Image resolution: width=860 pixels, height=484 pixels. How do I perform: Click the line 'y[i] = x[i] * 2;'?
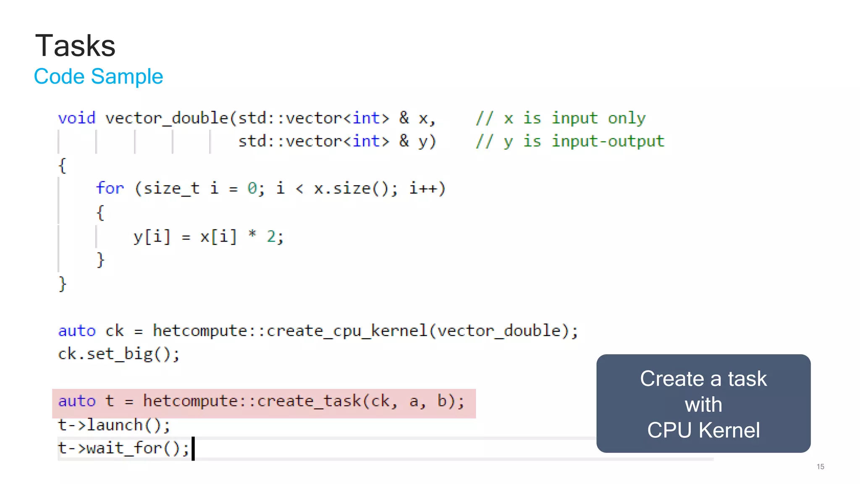pos(208,237)
